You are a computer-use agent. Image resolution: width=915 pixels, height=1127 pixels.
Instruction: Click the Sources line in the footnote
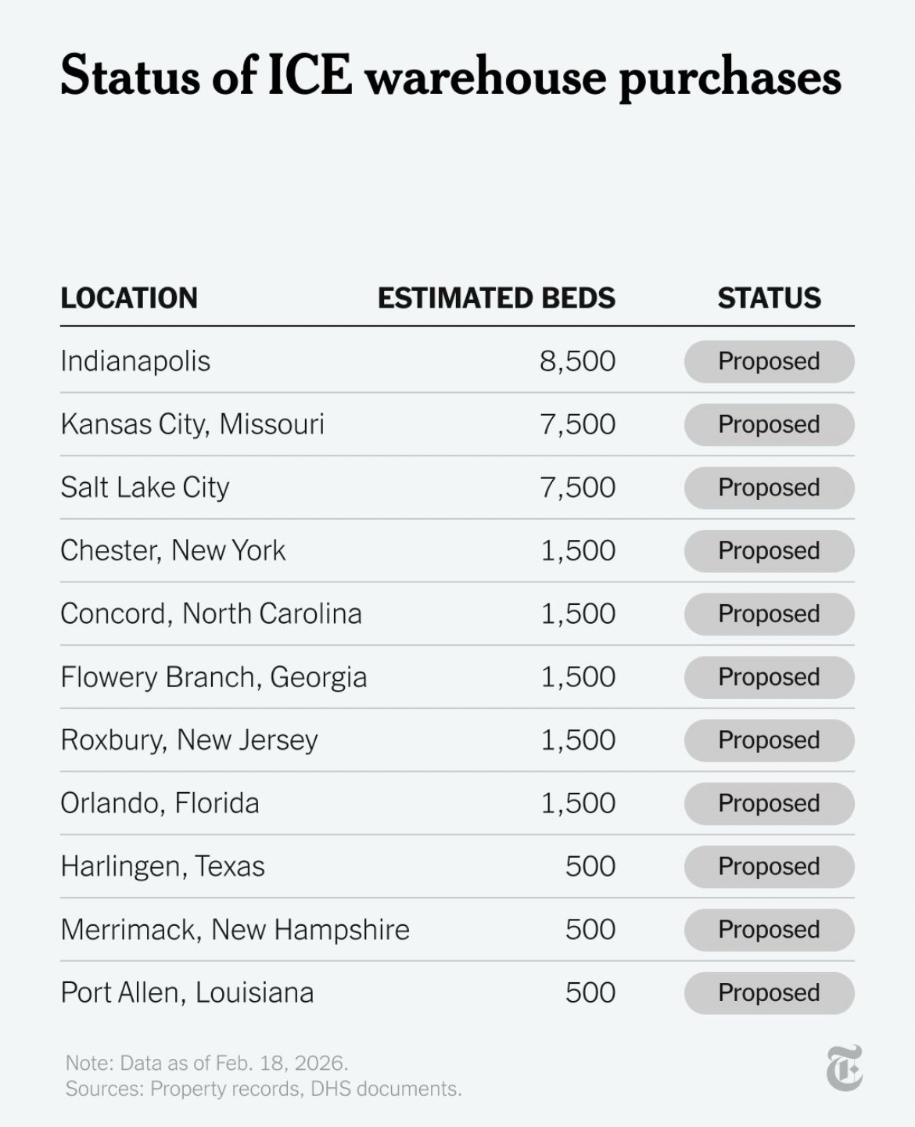click(264, 1089)
